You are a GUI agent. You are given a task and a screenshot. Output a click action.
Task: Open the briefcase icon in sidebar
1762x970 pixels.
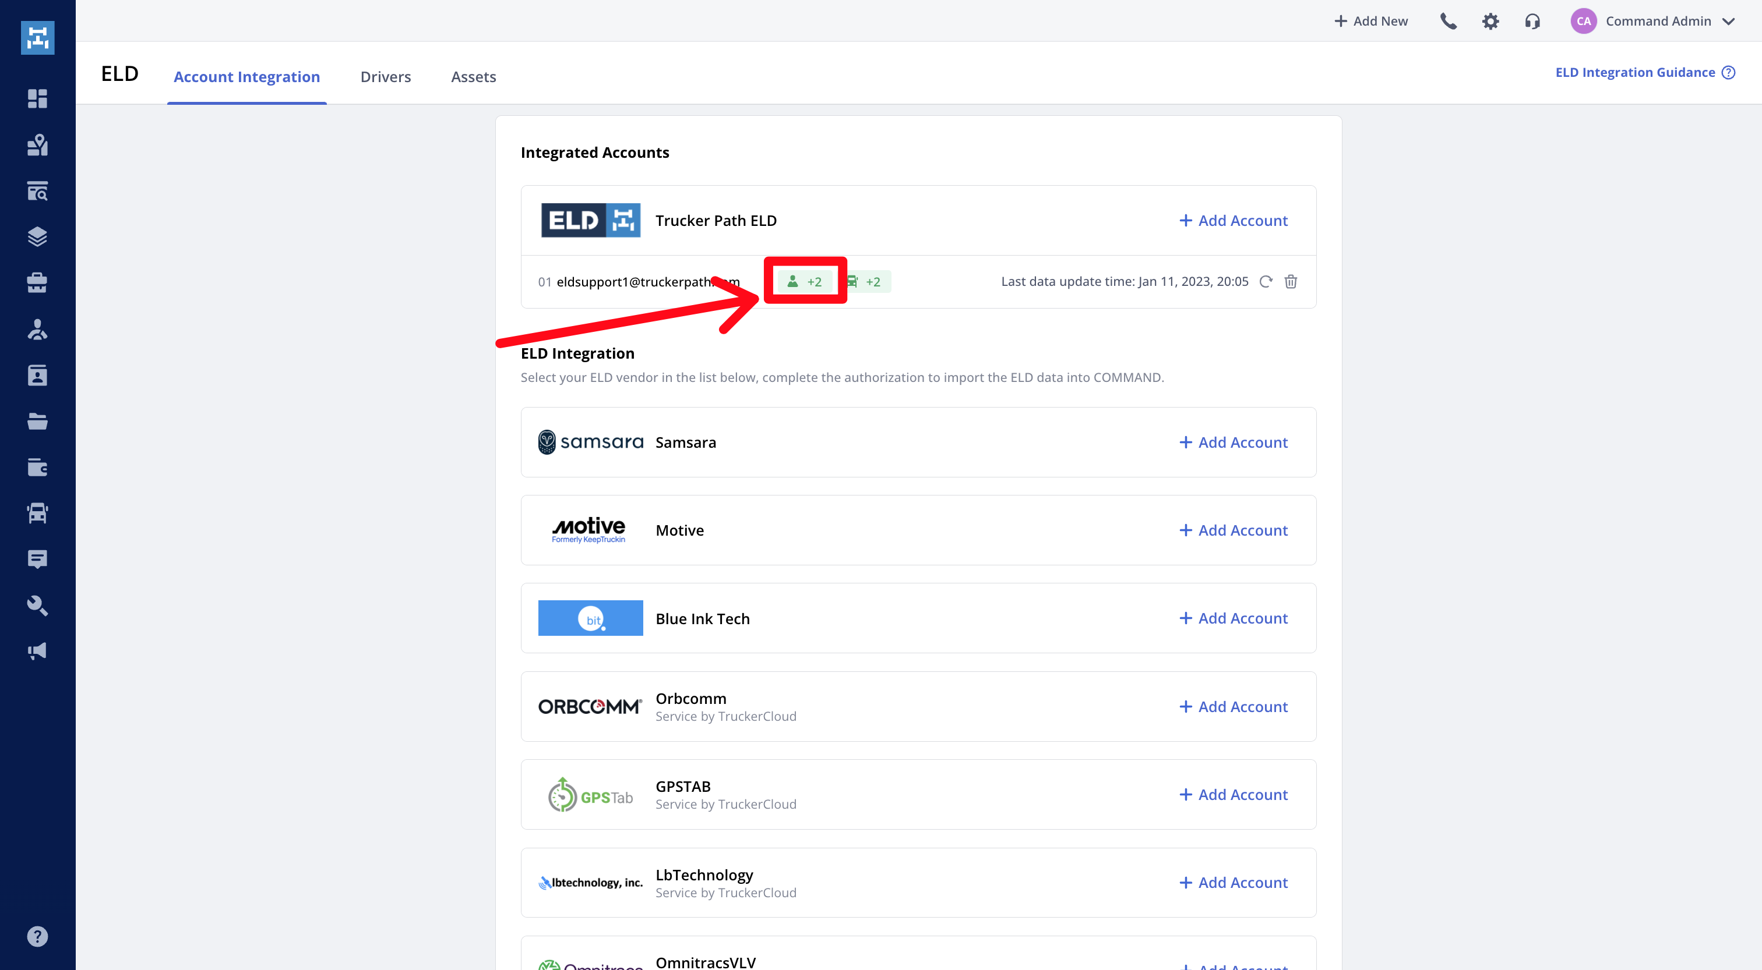pos(38,283)
